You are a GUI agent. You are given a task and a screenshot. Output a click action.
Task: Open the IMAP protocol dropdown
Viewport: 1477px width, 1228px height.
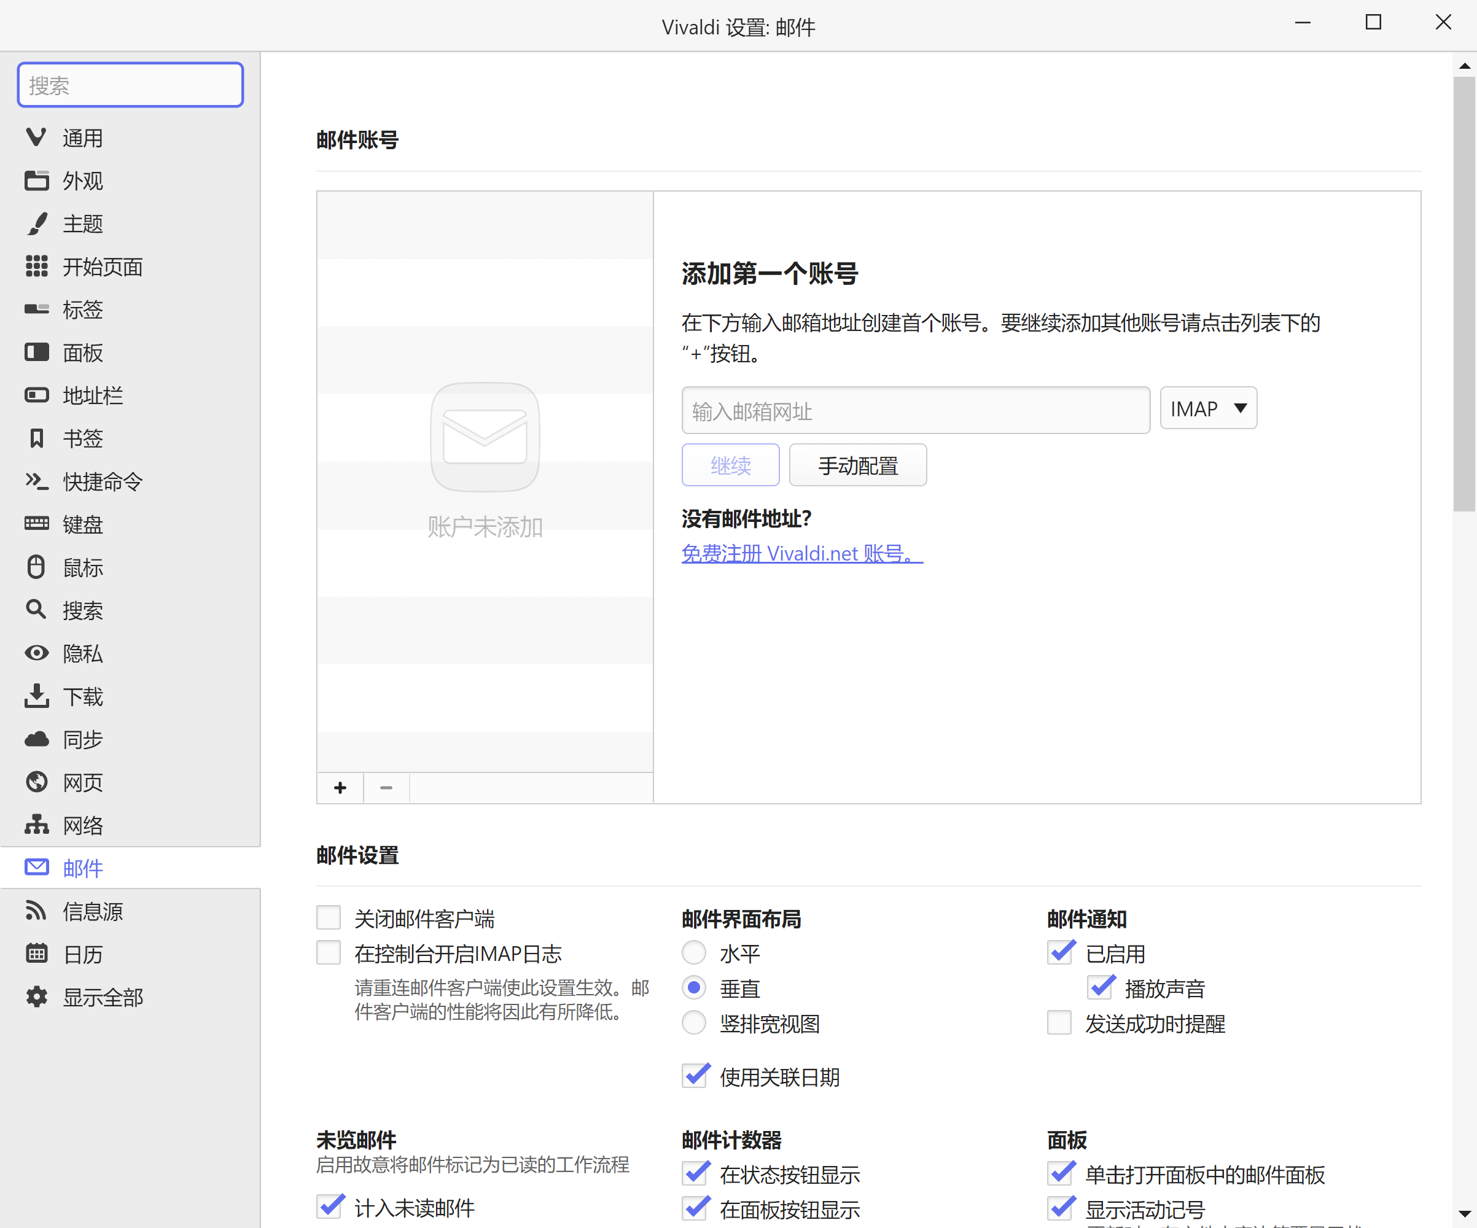[1207, 409]
